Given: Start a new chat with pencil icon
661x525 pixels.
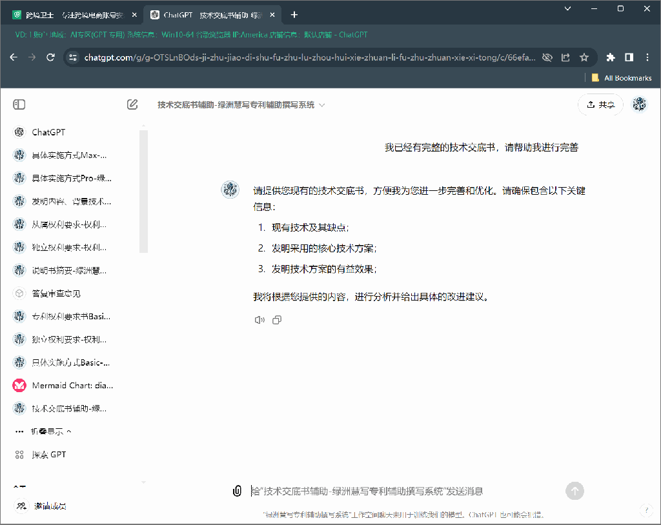Looking at the screenshot, I should click(x=132, y=104).
